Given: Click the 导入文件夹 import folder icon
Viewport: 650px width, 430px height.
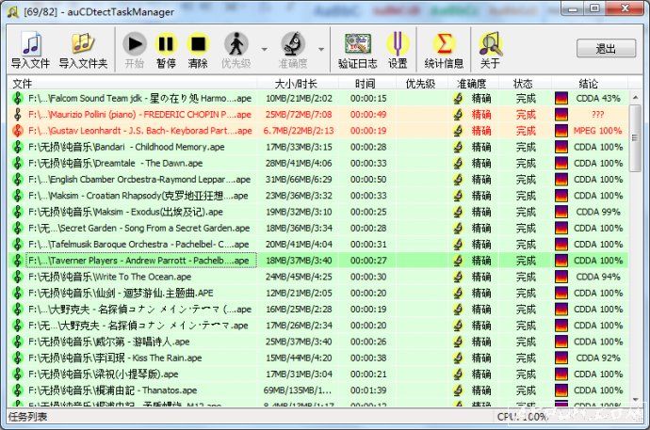Looking at the screenshot, I should point(83,43).
